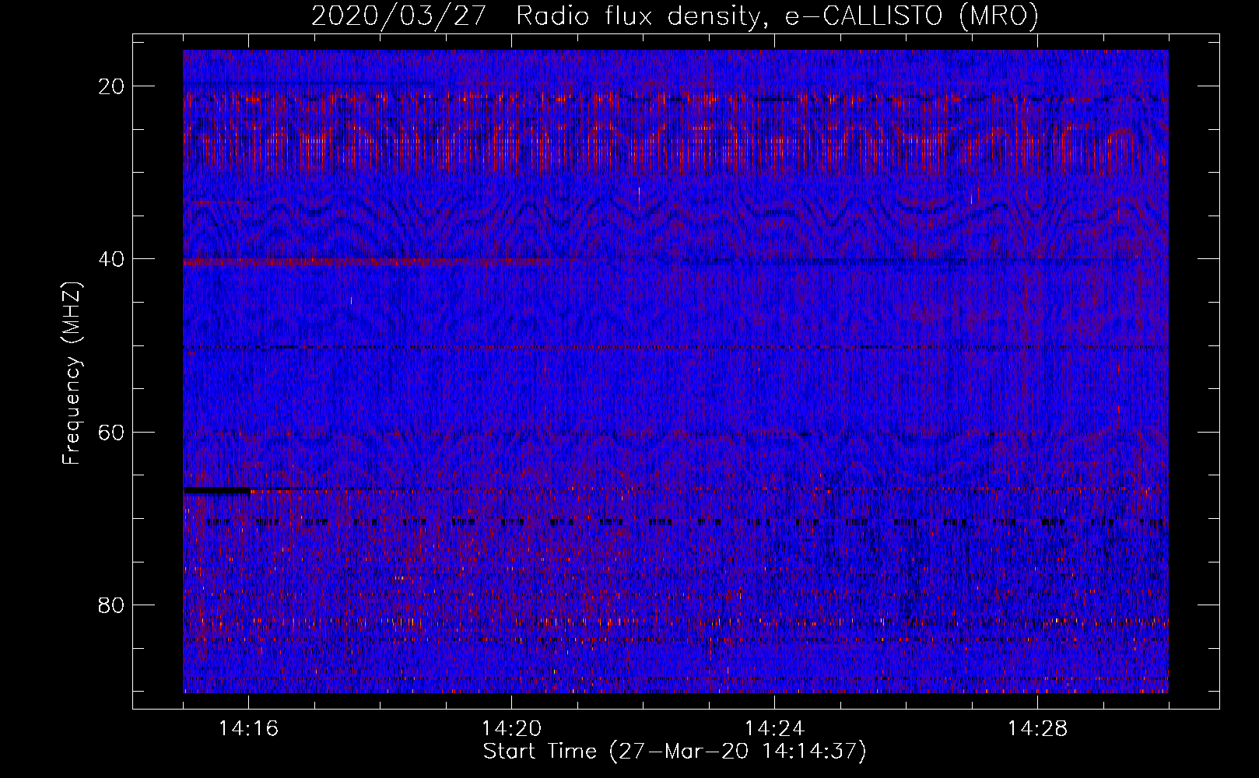Click the 40 MHz frequency tick label
This screenshot has width=1259, height=778.
coord(112,259)
